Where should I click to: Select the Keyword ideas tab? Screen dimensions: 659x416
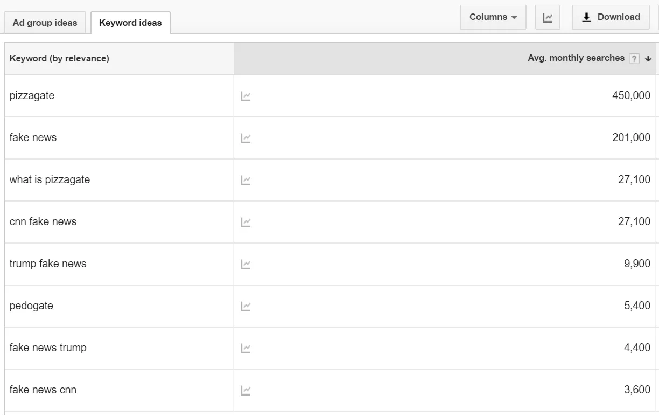[130, 23]
